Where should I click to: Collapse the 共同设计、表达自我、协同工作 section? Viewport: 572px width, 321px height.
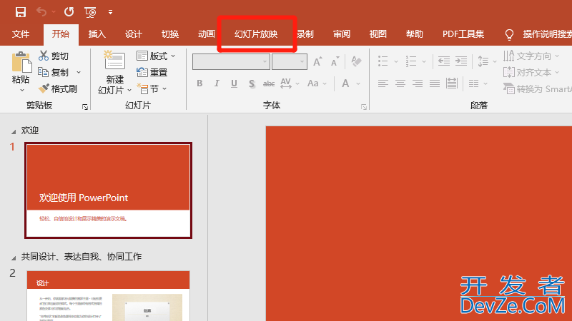pyautogui.click(x=14, y=258)
